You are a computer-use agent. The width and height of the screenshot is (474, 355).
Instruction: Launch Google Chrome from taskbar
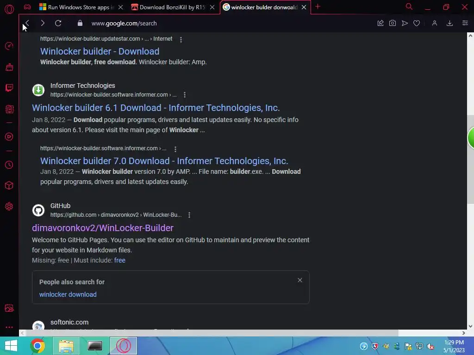pyautogui.click(x=37, y=346)
